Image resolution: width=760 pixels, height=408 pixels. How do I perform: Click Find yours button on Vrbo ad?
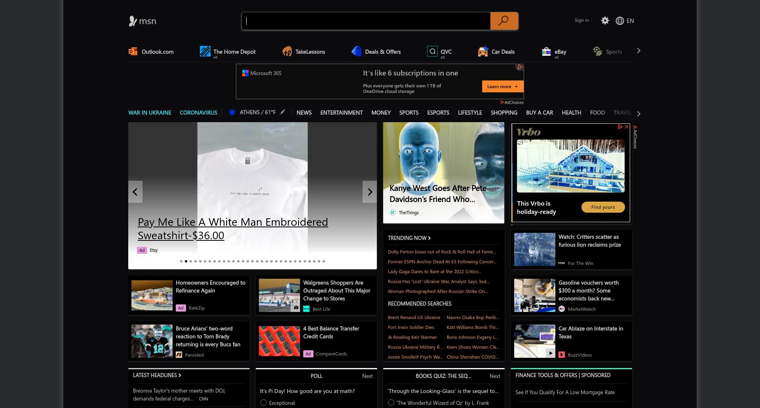603,207
